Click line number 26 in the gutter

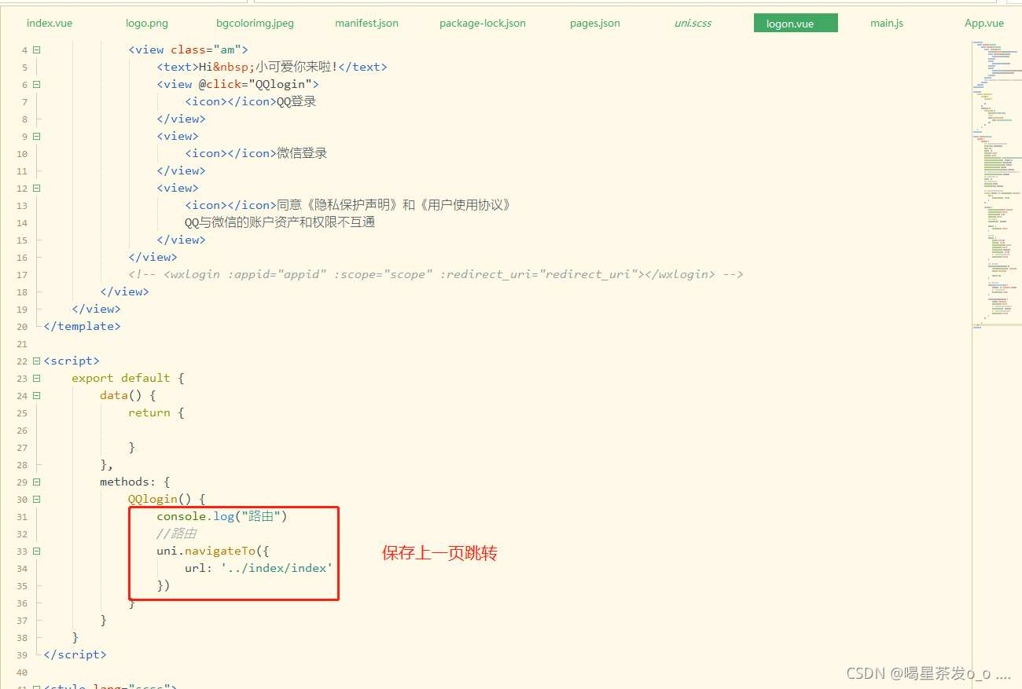[21, 430]
